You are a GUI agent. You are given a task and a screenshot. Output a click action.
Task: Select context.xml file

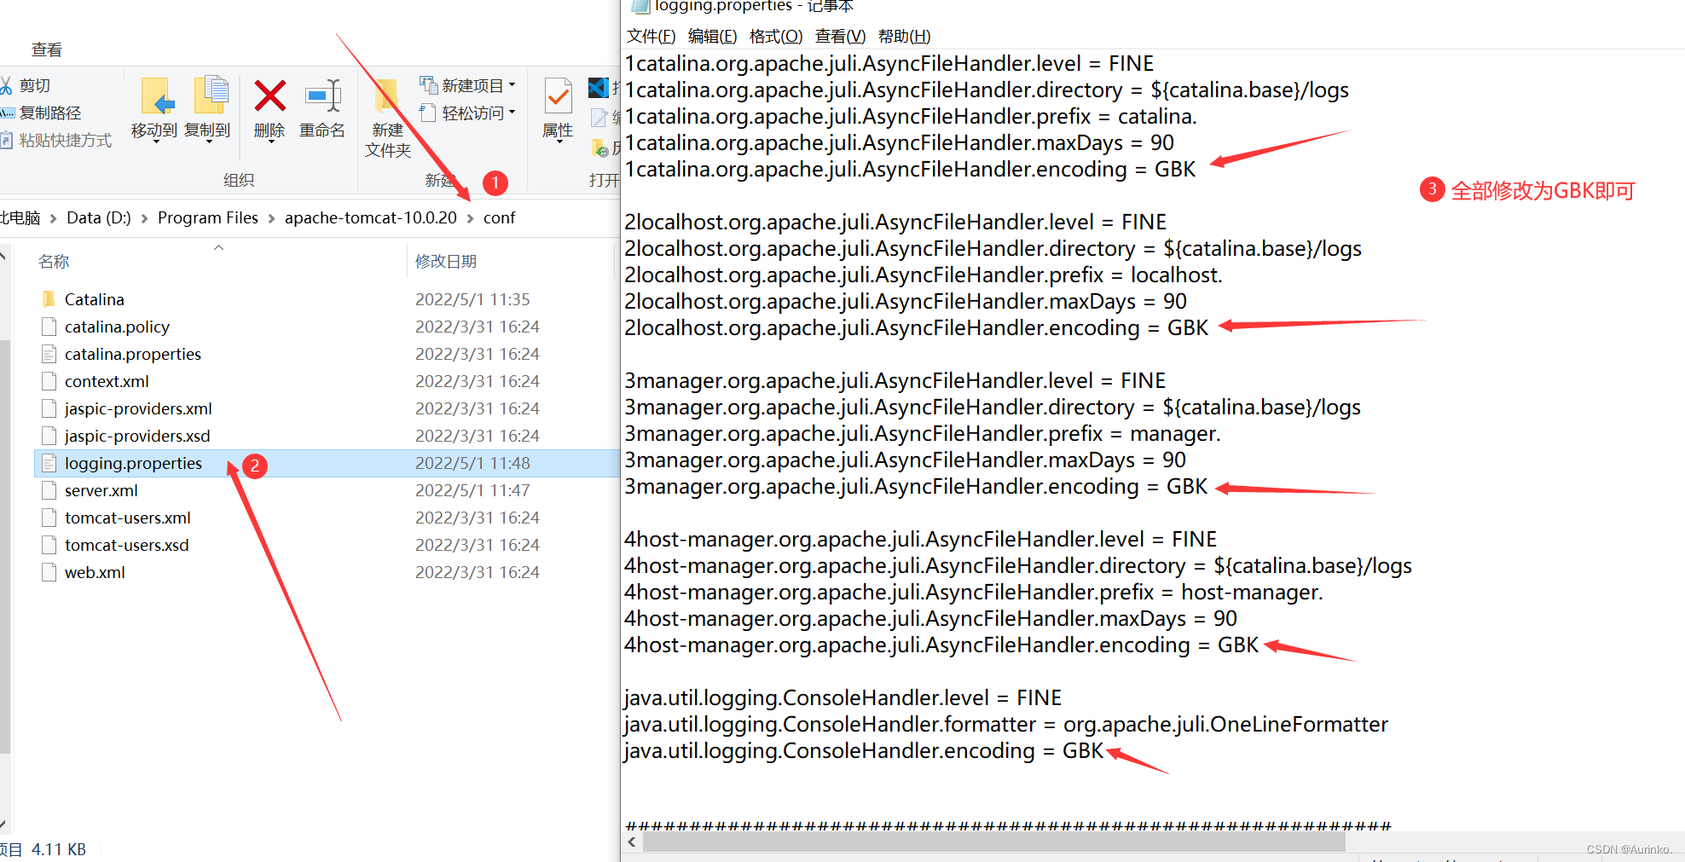tap(107, 381)
